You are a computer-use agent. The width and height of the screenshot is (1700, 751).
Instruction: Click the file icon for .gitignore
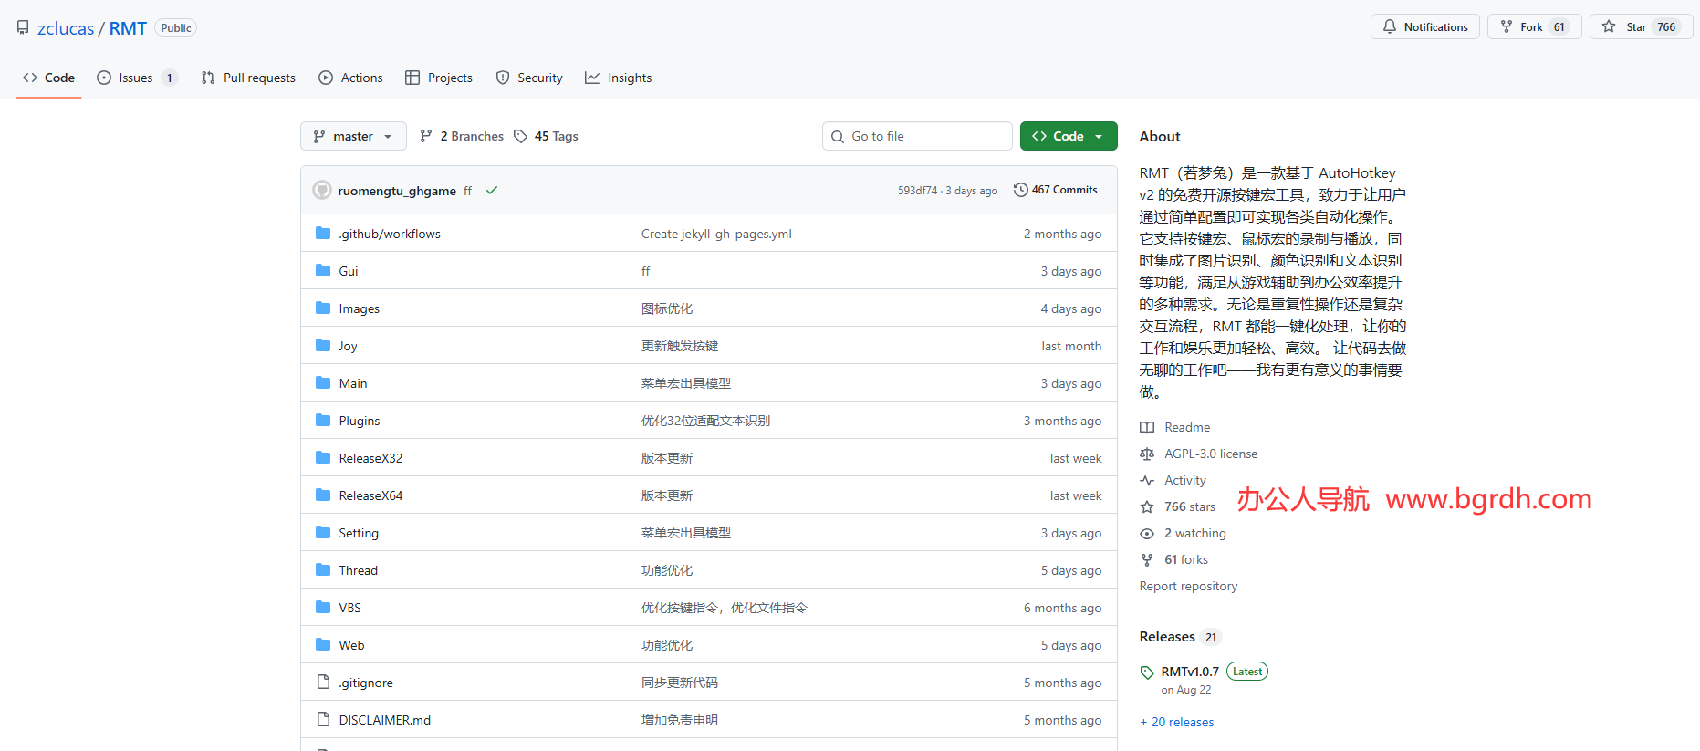(323, 683)
